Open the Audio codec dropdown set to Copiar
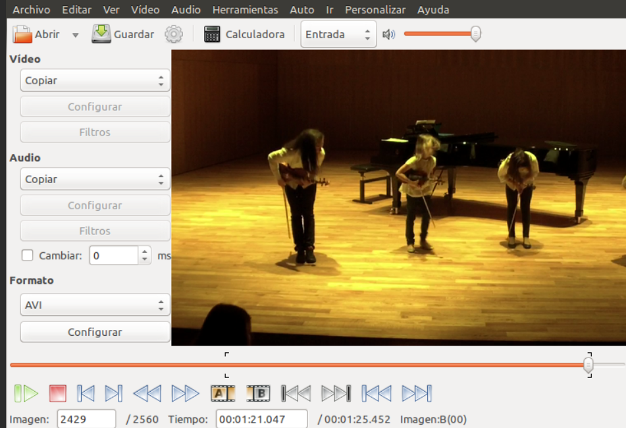This screenshot has height=428, width=626. [95, 179]
